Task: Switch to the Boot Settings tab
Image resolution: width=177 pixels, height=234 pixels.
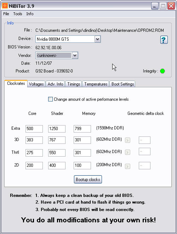Action: pos(122,84)
